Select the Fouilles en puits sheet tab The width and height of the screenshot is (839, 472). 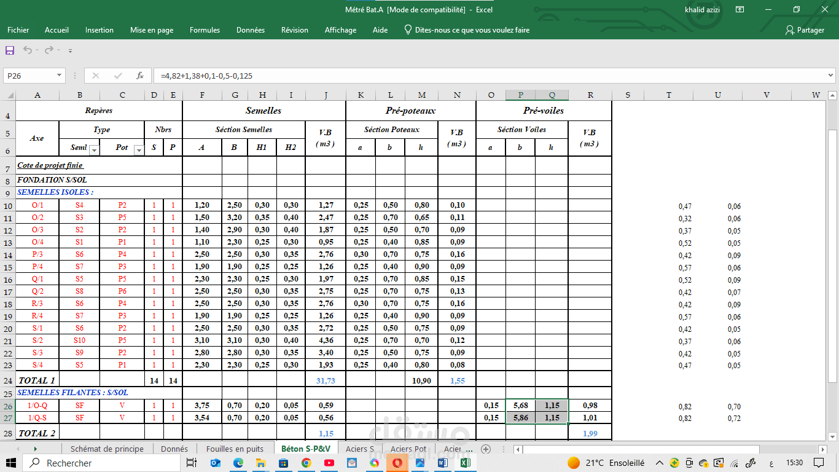(x=235, y=449)
